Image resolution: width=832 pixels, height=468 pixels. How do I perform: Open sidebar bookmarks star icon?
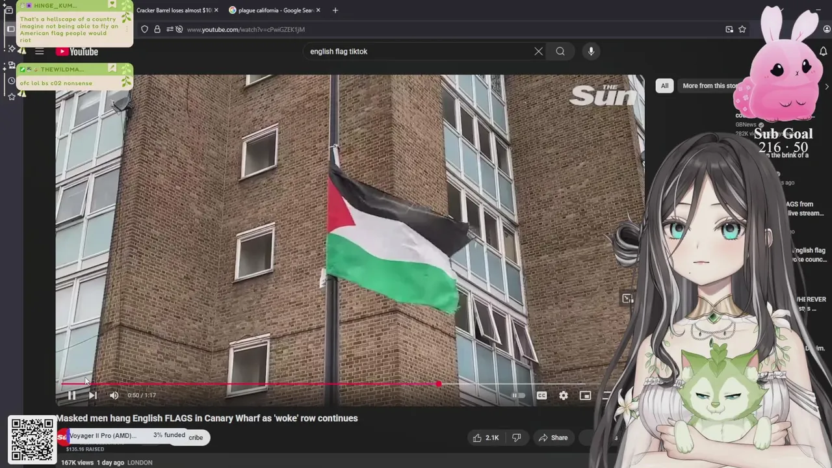tap(11, 97)
